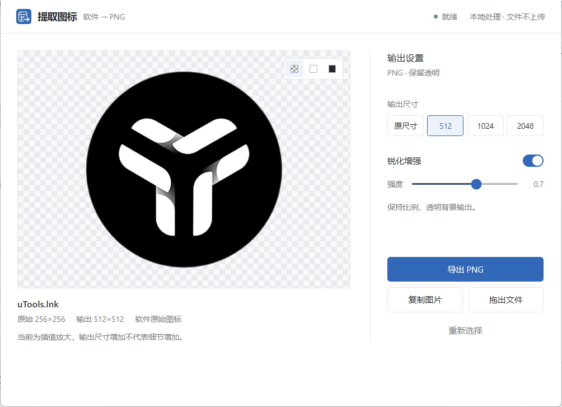Click the PNG · 保留透明 text
The height and width of the screenshot is (407, 562).
[x=413, y=73]
